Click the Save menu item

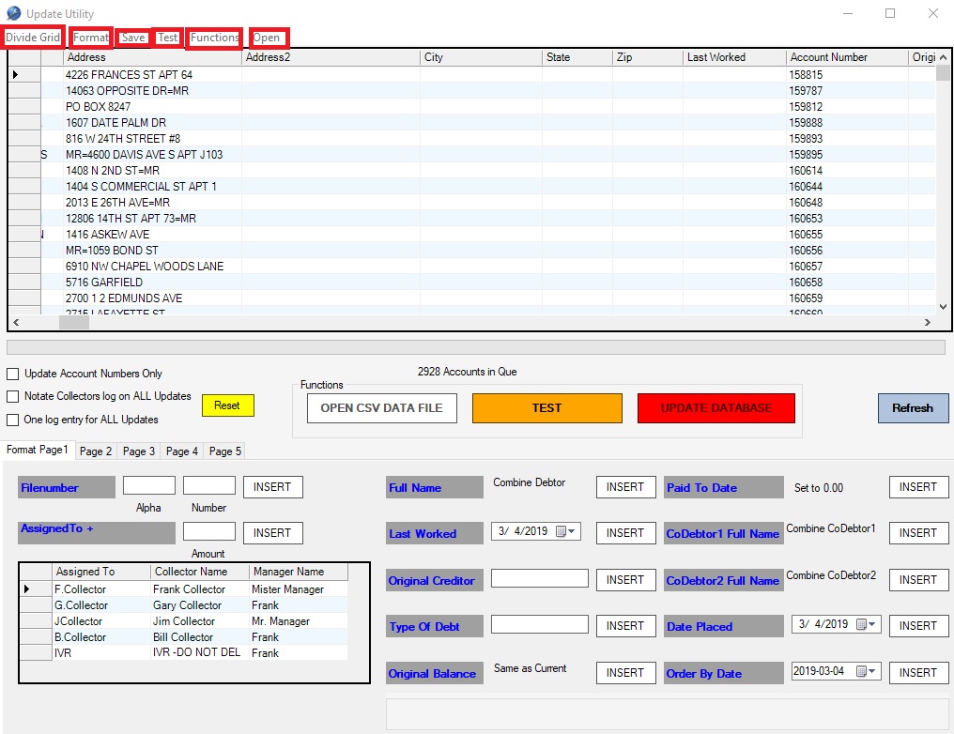point(133,38)
